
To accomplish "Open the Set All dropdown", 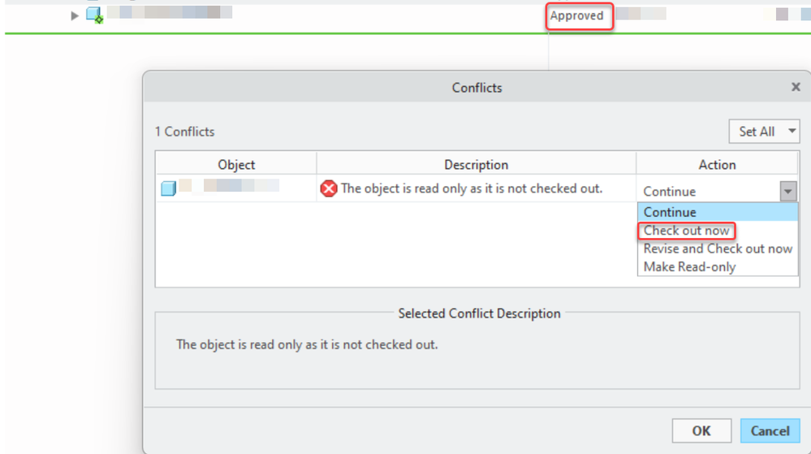I will point(764,131).
